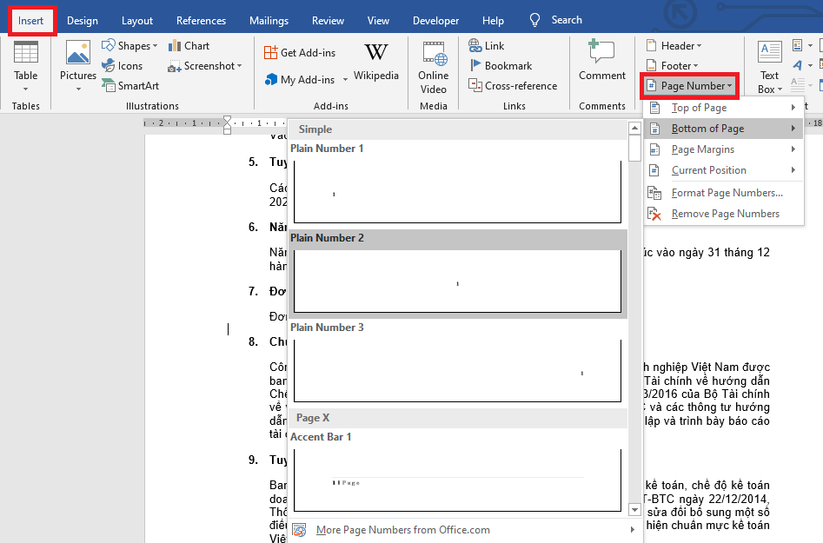Insert a Bookmark
This screenshot has width=823, height=543.
click(501, 66)
